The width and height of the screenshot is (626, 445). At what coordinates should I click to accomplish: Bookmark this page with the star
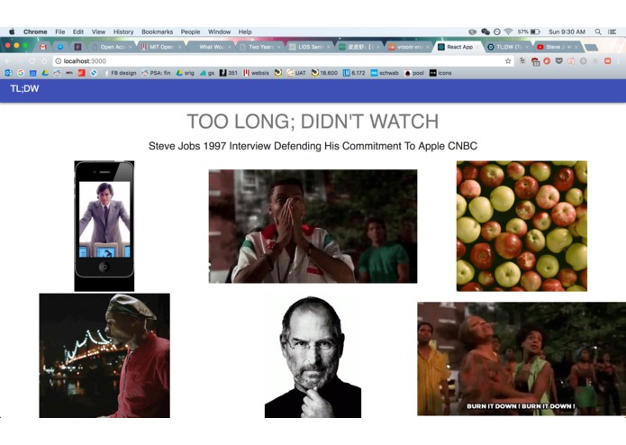tap(508, 61)
